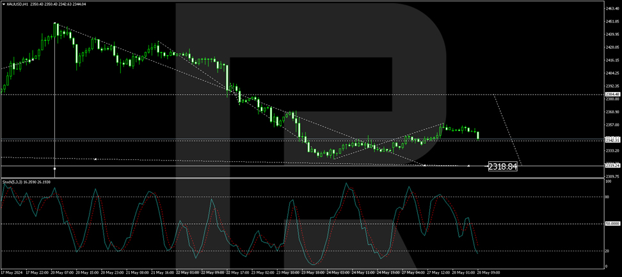Viewport: 622px width, 277px height.
Task: Click the 24 May 03:00 time label
Action: click(x=339, y=273)
